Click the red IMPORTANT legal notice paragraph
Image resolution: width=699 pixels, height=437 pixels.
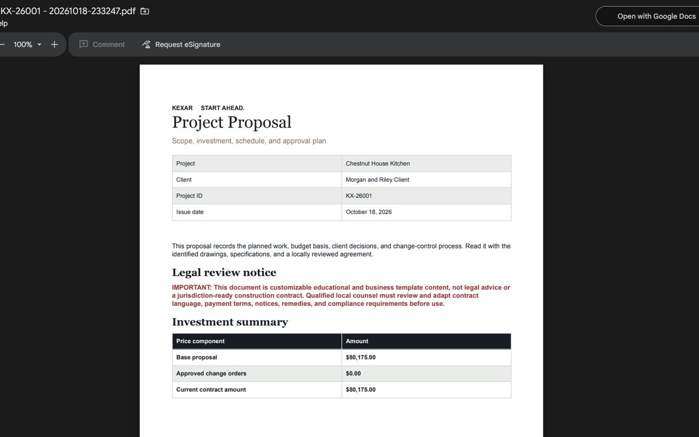tap(341, 296)
